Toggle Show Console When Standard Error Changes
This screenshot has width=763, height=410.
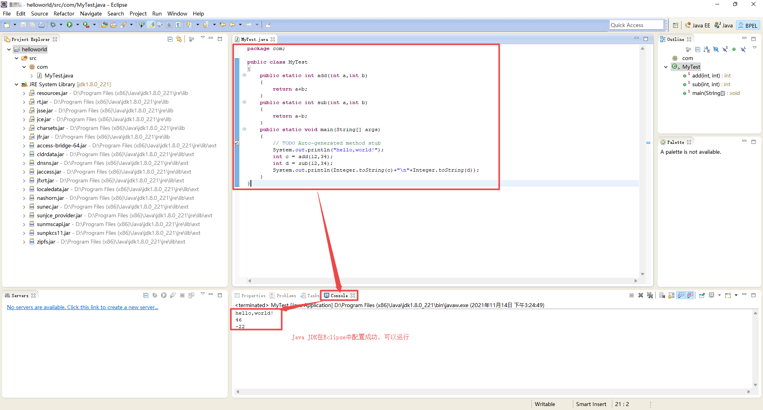click(690, 295)
